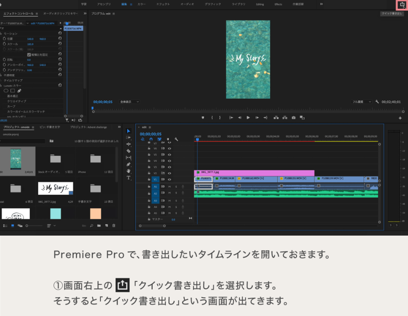The width and height of the screenshot is (408, 316).
Task: Click project panel trash delete icon
Action: click(114, 226)
